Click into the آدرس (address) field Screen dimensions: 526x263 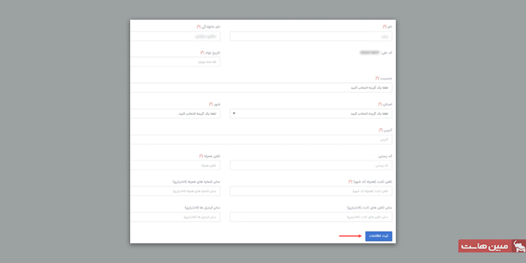pyautogui.click(x=263, y=139)
